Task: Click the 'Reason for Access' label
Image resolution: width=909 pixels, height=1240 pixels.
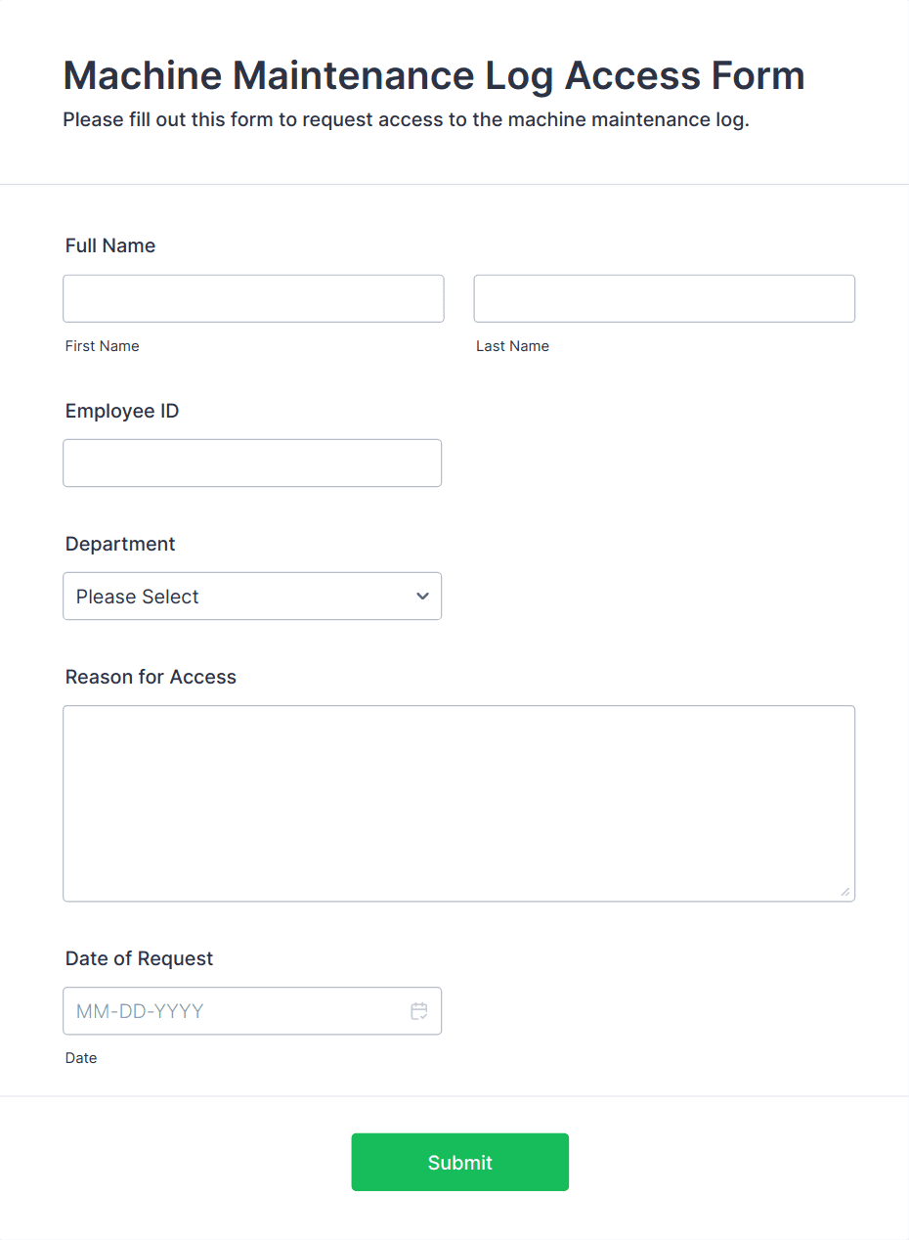Action: tap(151, 677)
